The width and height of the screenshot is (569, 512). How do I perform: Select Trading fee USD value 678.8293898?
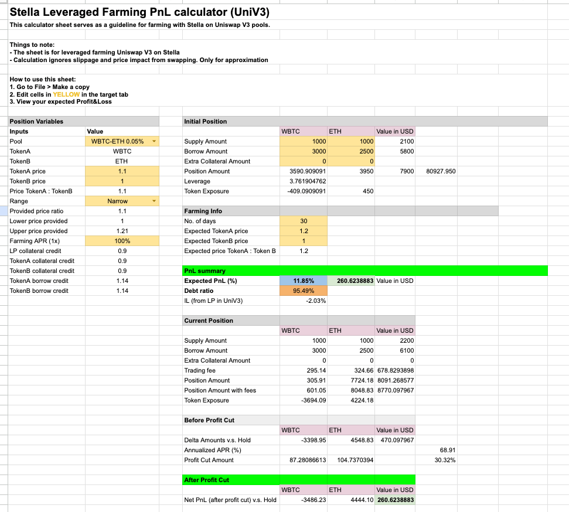coord(395,370)
